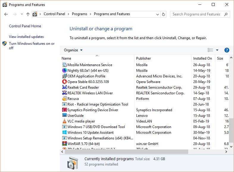
Task: Go up one level with up arrow
Action: [28, 14]
